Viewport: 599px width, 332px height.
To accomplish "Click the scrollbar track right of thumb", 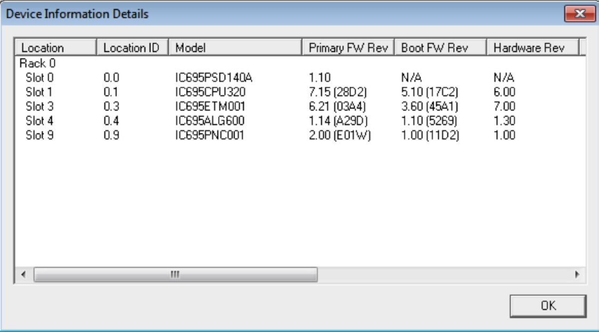I will [x=443, y=274].
